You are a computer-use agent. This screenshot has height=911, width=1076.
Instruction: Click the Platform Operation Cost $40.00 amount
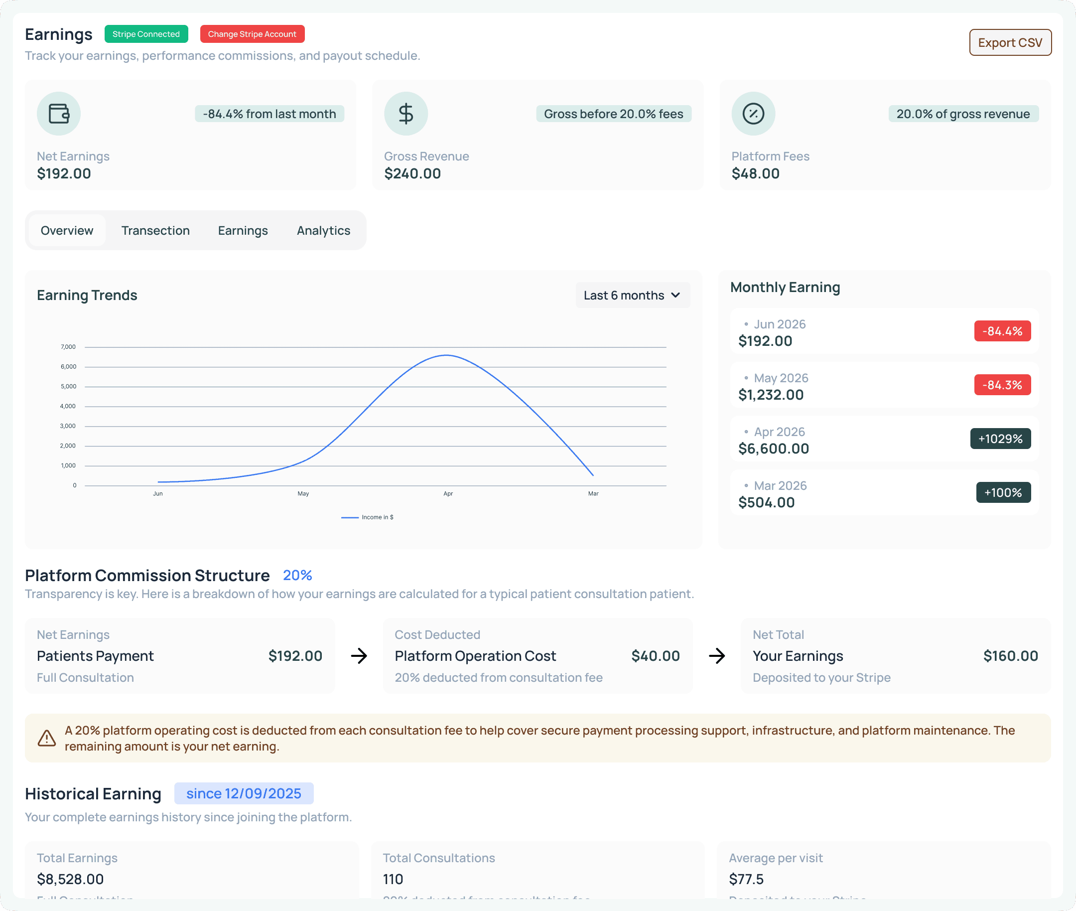click(x=656, y=656)
